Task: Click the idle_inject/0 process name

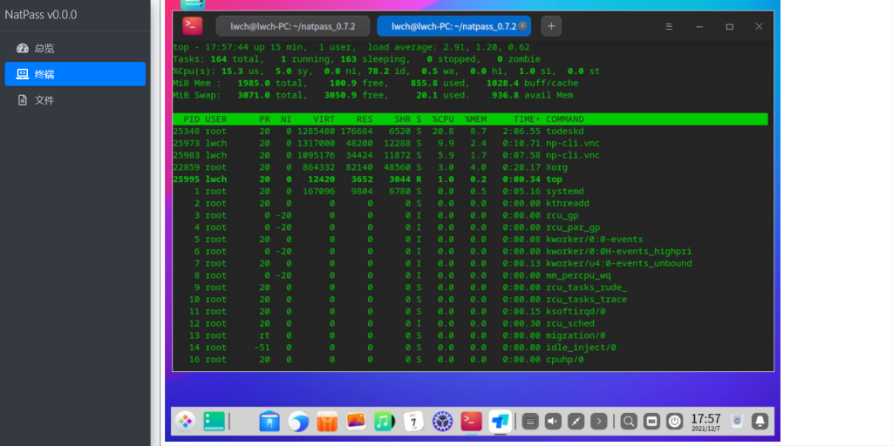Action: tap(581, 348)
